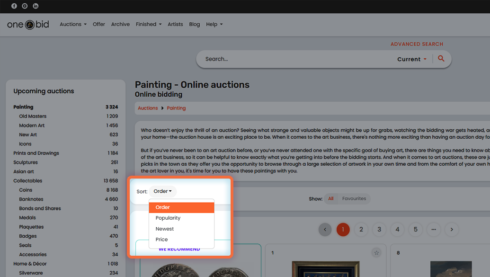Click the magnifier search icon
490x277 pixels.
click(441, 58)
